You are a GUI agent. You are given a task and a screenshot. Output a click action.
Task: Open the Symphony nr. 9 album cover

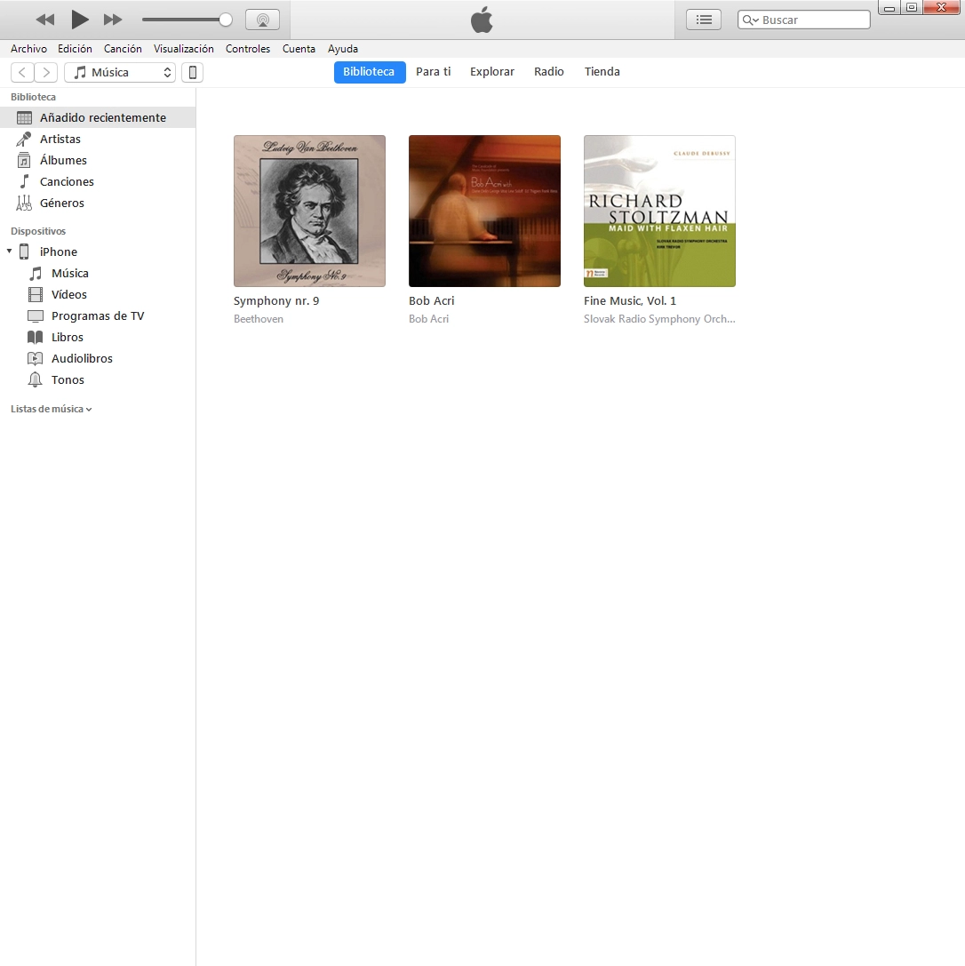point(309,211)
